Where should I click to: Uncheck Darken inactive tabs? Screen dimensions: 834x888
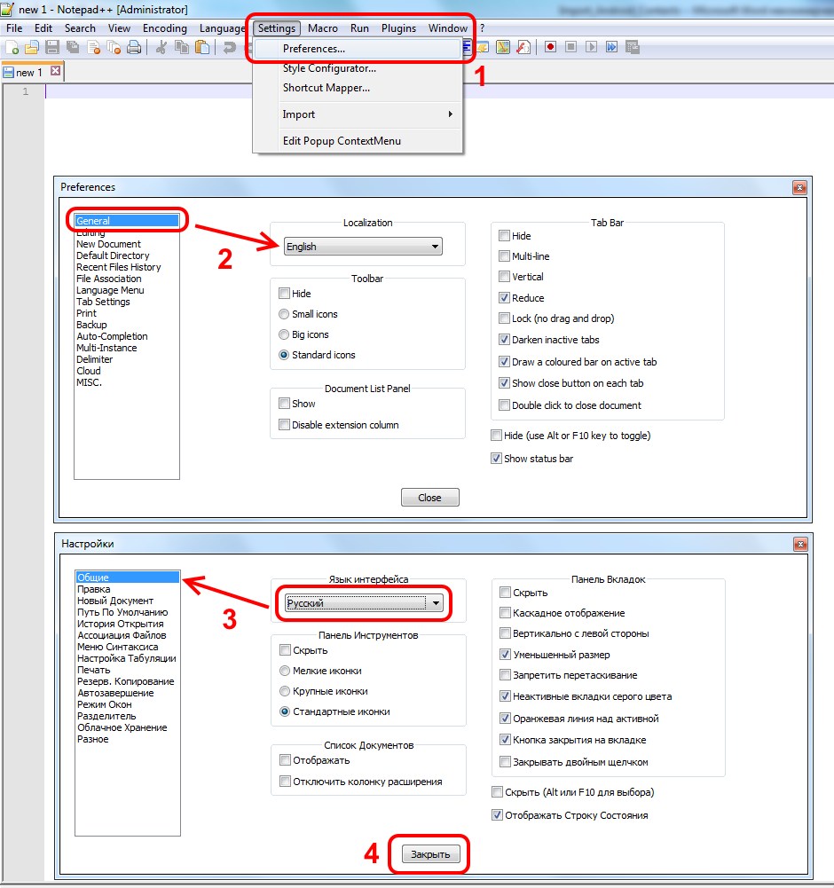point(504,340)
